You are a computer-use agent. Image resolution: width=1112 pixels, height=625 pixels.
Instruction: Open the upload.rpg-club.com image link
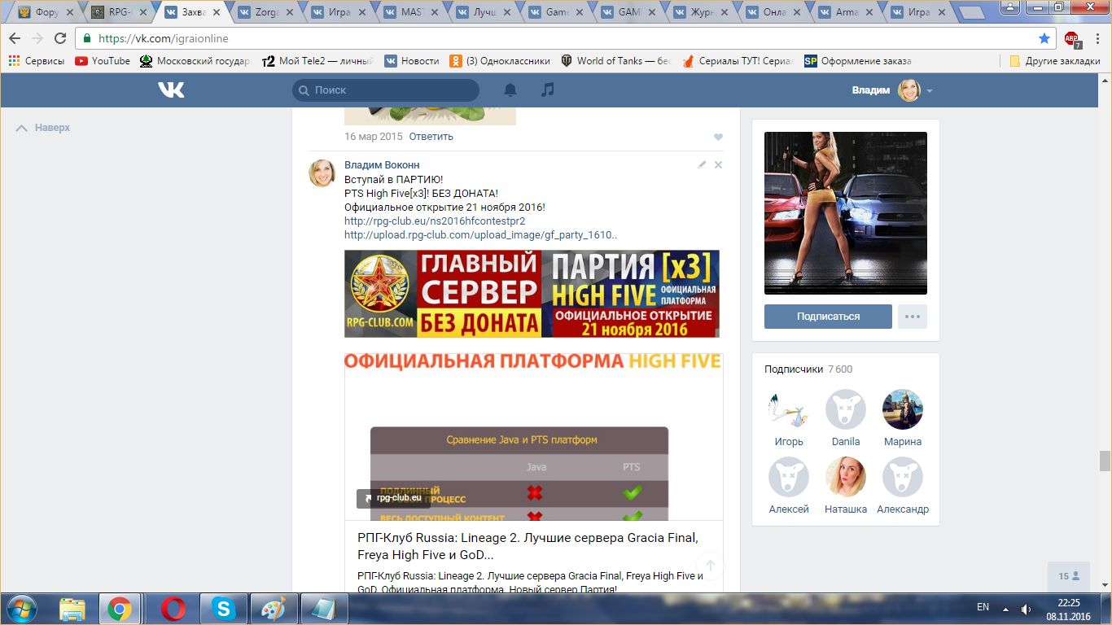481,235
